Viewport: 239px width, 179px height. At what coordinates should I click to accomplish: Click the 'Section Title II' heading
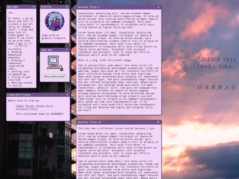(x=89, y=122)
